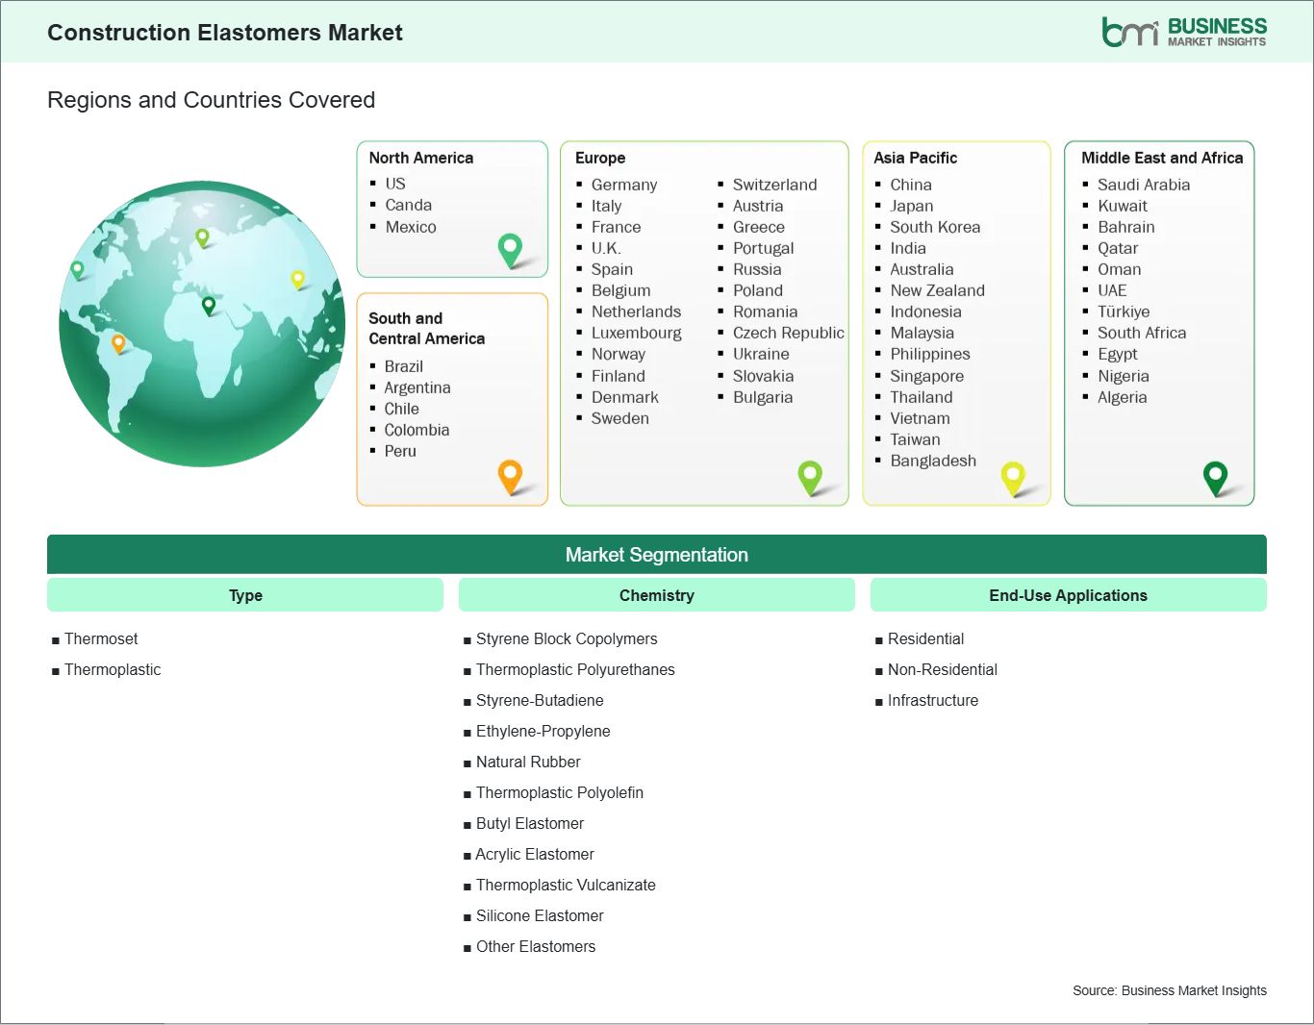Viewport: 1314px width, 1025px height.
Task: Switch to the Chemistry segmentation tab
Action: (657, 594)
